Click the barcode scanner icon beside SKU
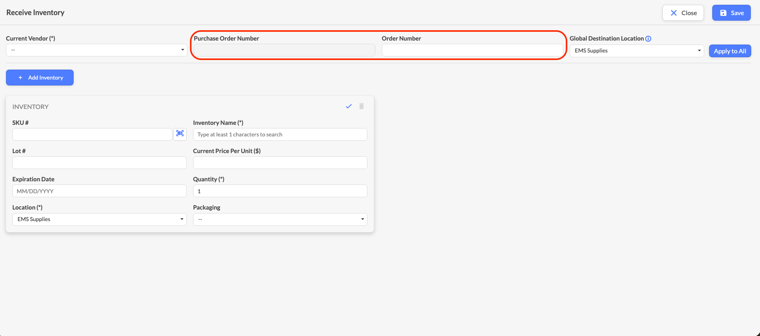The image size is (760, 336). click(x=180, y=134)
